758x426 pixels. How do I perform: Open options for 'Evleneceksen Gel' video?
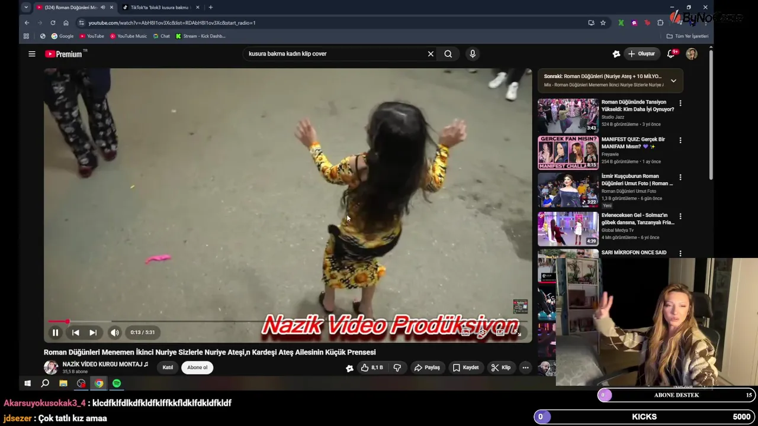point(680,216)
